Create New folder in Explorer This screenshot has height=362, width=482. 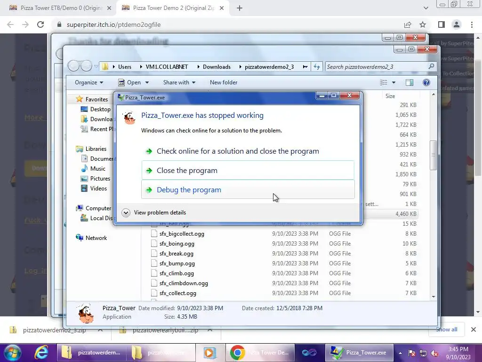tap(224, 82)
